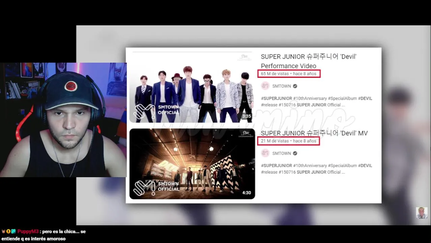Click #DEVIL hashtag in Devil MV description
The image size is (431, 243).
tap(365, 165)
